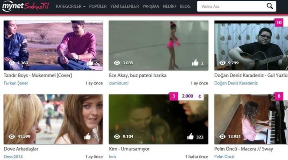This screenshot has height=160, width=288.
Task: Open Dove Arkadaşlar video title
Action: point(21,149)
